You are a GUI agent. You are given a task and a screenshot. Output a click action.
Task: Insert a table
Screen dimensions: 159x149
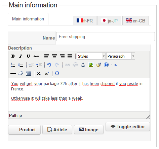[29, 74]
